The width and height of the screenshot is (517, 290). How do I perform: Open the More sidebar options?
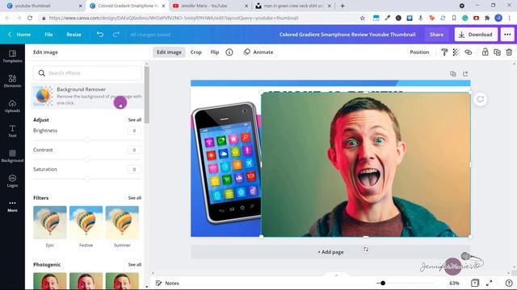[x=12, y=206]
